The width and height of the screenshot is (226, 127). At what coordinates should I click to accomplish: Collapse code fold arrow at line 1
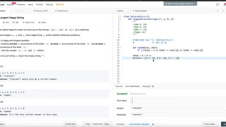pyautogui.click(x=120, y=17)
